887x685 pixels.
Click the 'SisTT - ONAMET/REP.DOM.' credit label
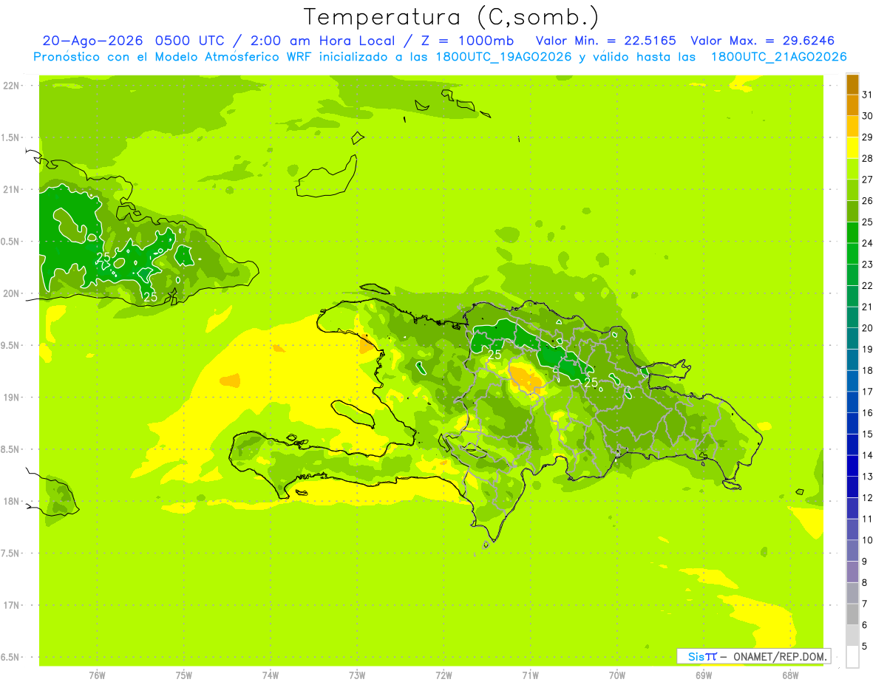click(754, 656)
